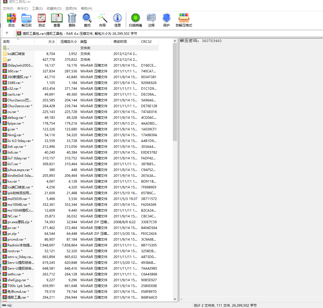323x308 pixels.
Task: Click the 保护 (Protect) shield icon
Action: [166, 18]
